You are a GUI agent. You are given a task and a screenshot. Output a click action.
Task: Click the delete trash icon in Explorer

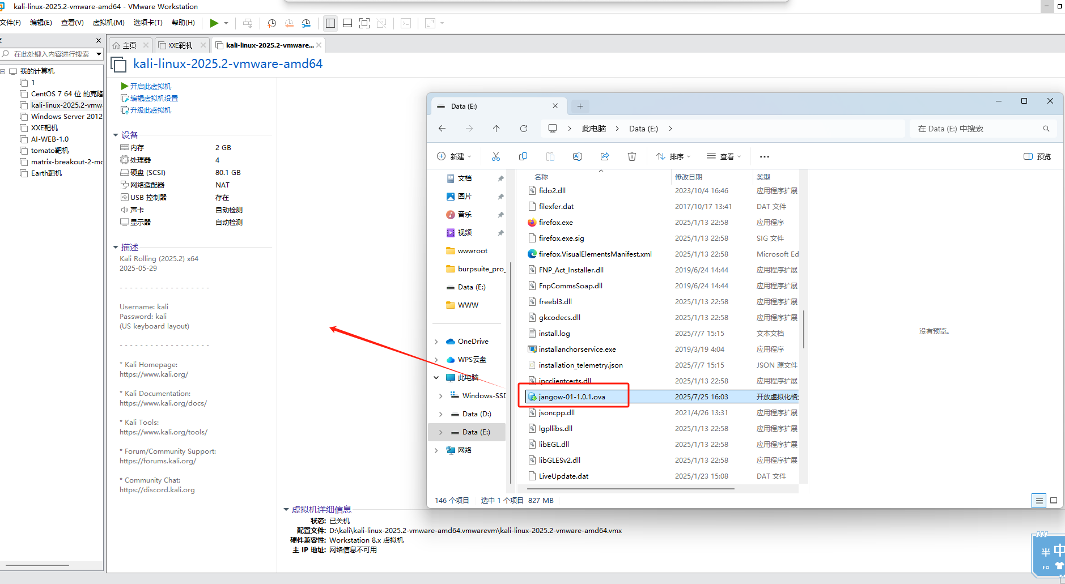pos(632,156)
